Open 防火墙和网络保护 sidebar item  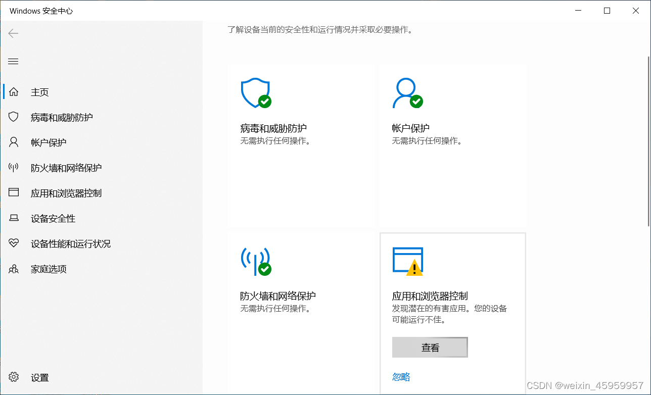[101, 168]
